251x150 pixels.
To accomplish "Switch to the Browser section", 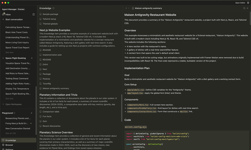I will [x=9, y=145].
